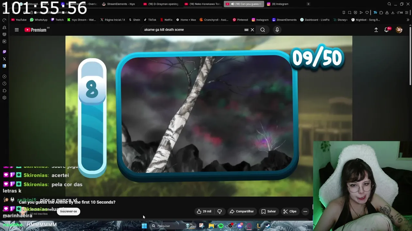The height and width of the screenshot is (231, 412).
Task: Open the YouTube account avatar menu
Action: point(399,30)
